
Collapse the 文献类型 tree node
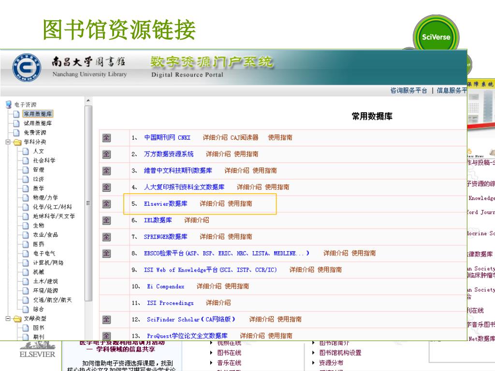click(x=8, y=319)
